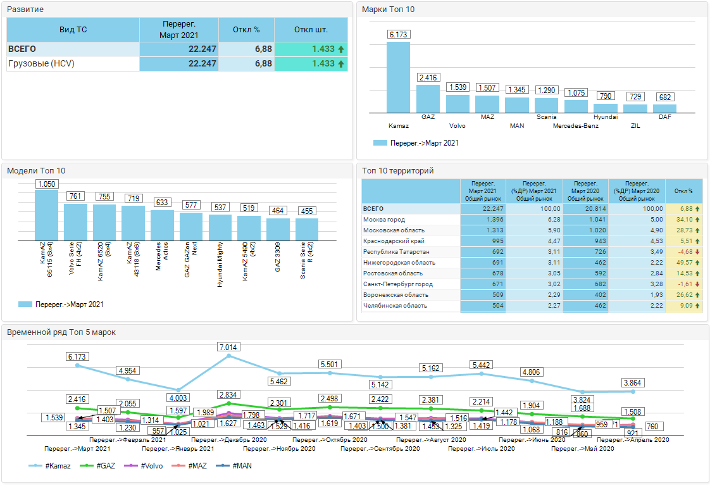Screen dimensions: 710x502
Task: Click green arrow in Грузовые (HCV) row
Action: point(341,64)
